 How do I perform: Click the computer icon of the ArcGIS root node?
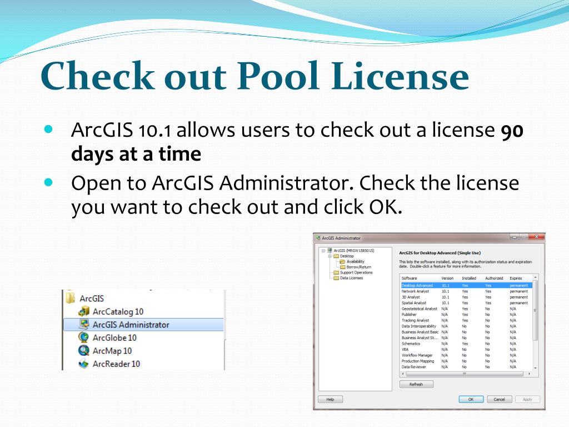tap(330, 250)
